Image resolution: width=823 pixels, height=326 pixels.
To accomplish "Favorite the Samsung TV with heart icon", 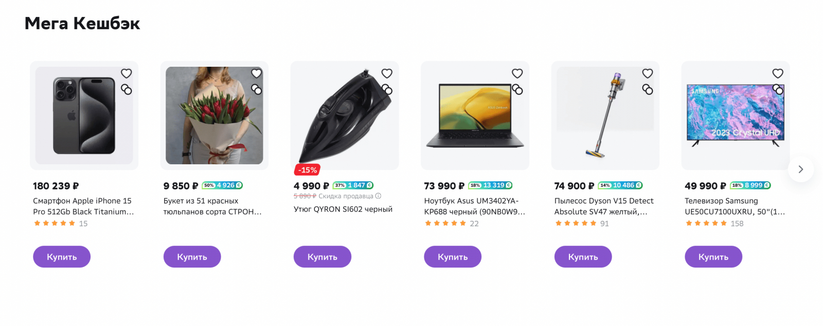I will [x=778, y=73].
